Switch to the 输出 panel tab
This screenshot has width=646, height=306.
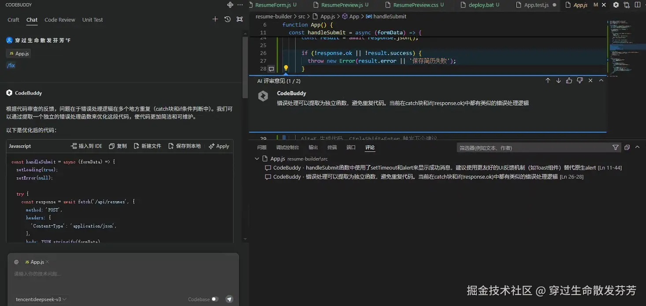[x=313, y=147]
